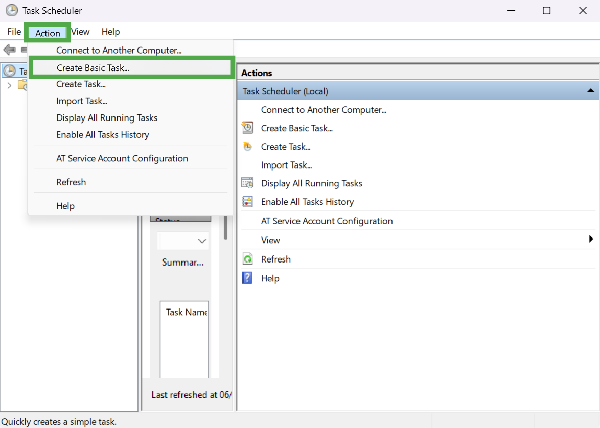Choose Help in Action dropdown menu

click(x=130, y=206)
